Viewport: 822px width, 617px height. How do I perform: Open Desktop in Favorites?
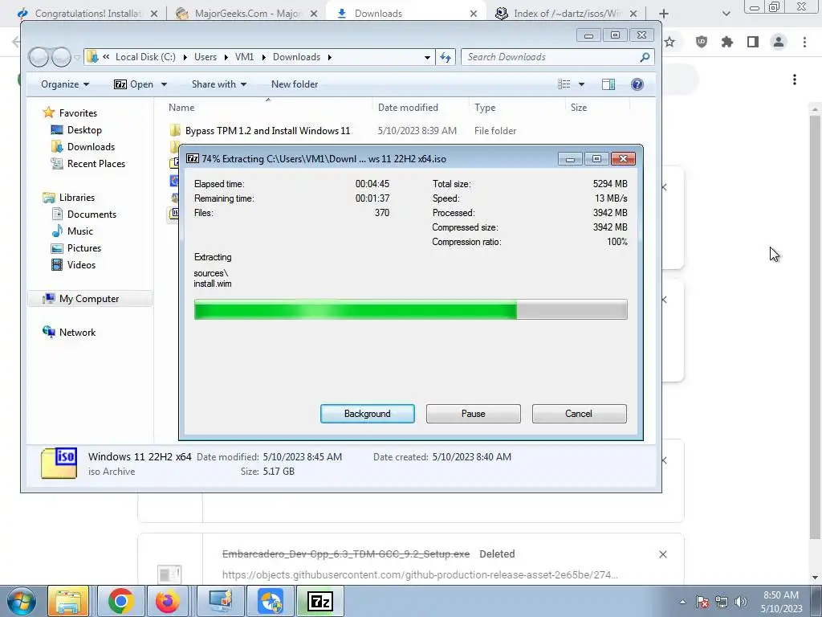(x=83, y=130)
